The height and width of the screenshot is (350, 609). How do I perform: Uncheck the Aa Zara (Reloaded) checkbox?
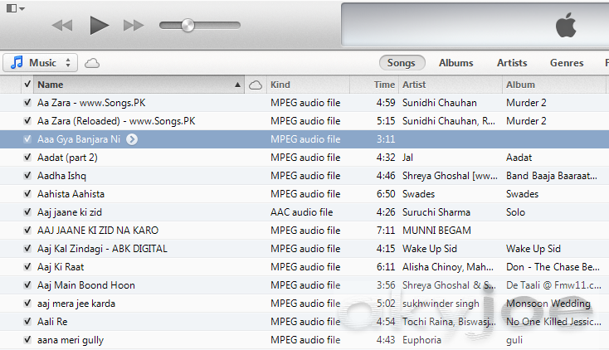coord(27,121)
